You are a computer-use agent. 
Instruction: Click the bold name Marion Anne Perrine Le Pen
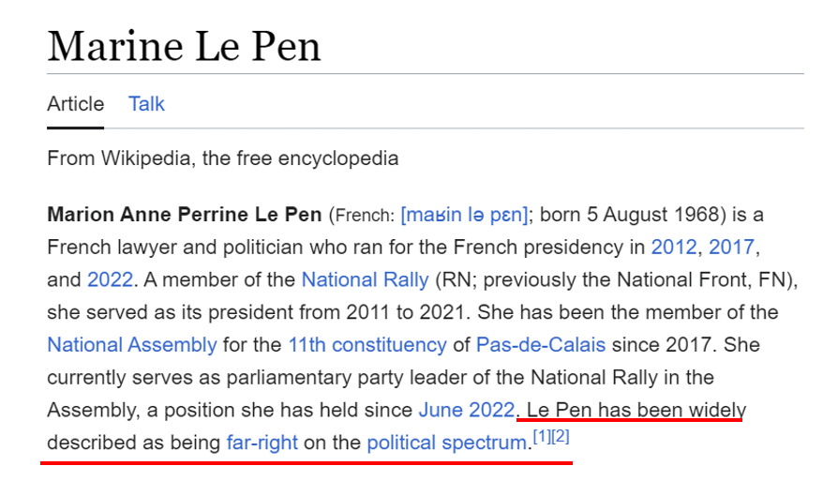(185, 215)
